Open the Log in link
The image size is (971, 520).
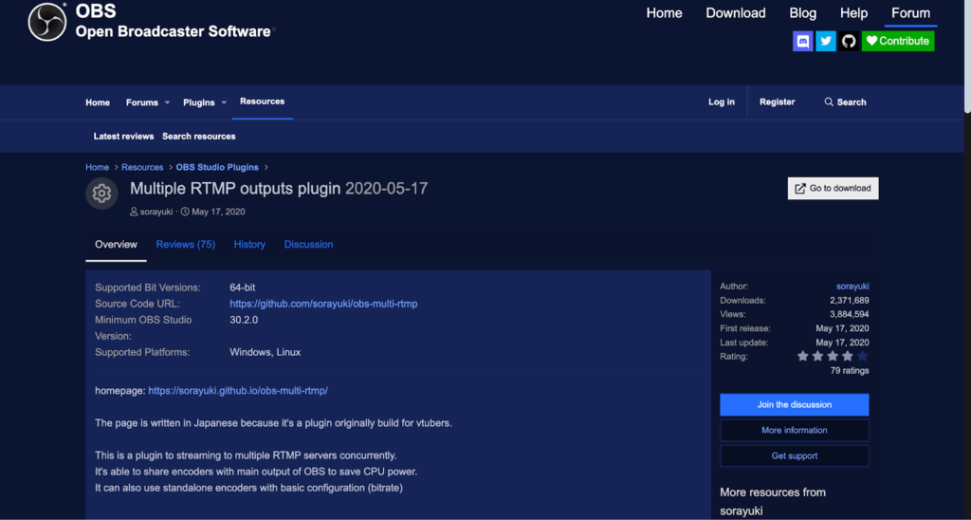click(x=721, y=102)
